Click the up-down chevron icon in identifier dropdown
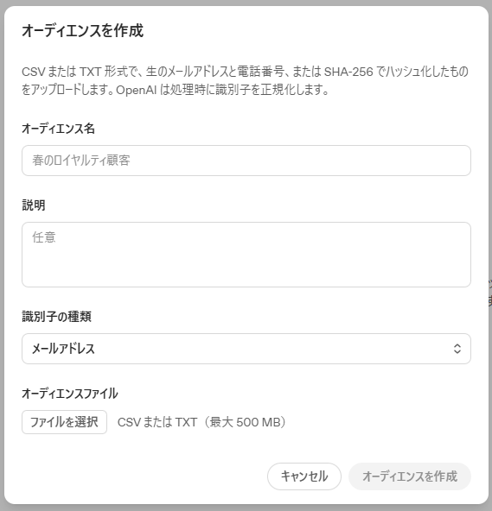Image resolution: width=492 pixels, height=511 pixels. (457, 349)
